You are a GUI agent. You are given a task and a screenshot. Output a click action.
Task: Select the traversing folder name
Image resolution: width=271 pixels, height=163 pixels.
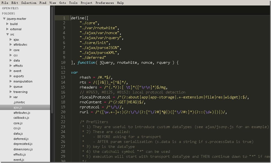click(20, 92)
